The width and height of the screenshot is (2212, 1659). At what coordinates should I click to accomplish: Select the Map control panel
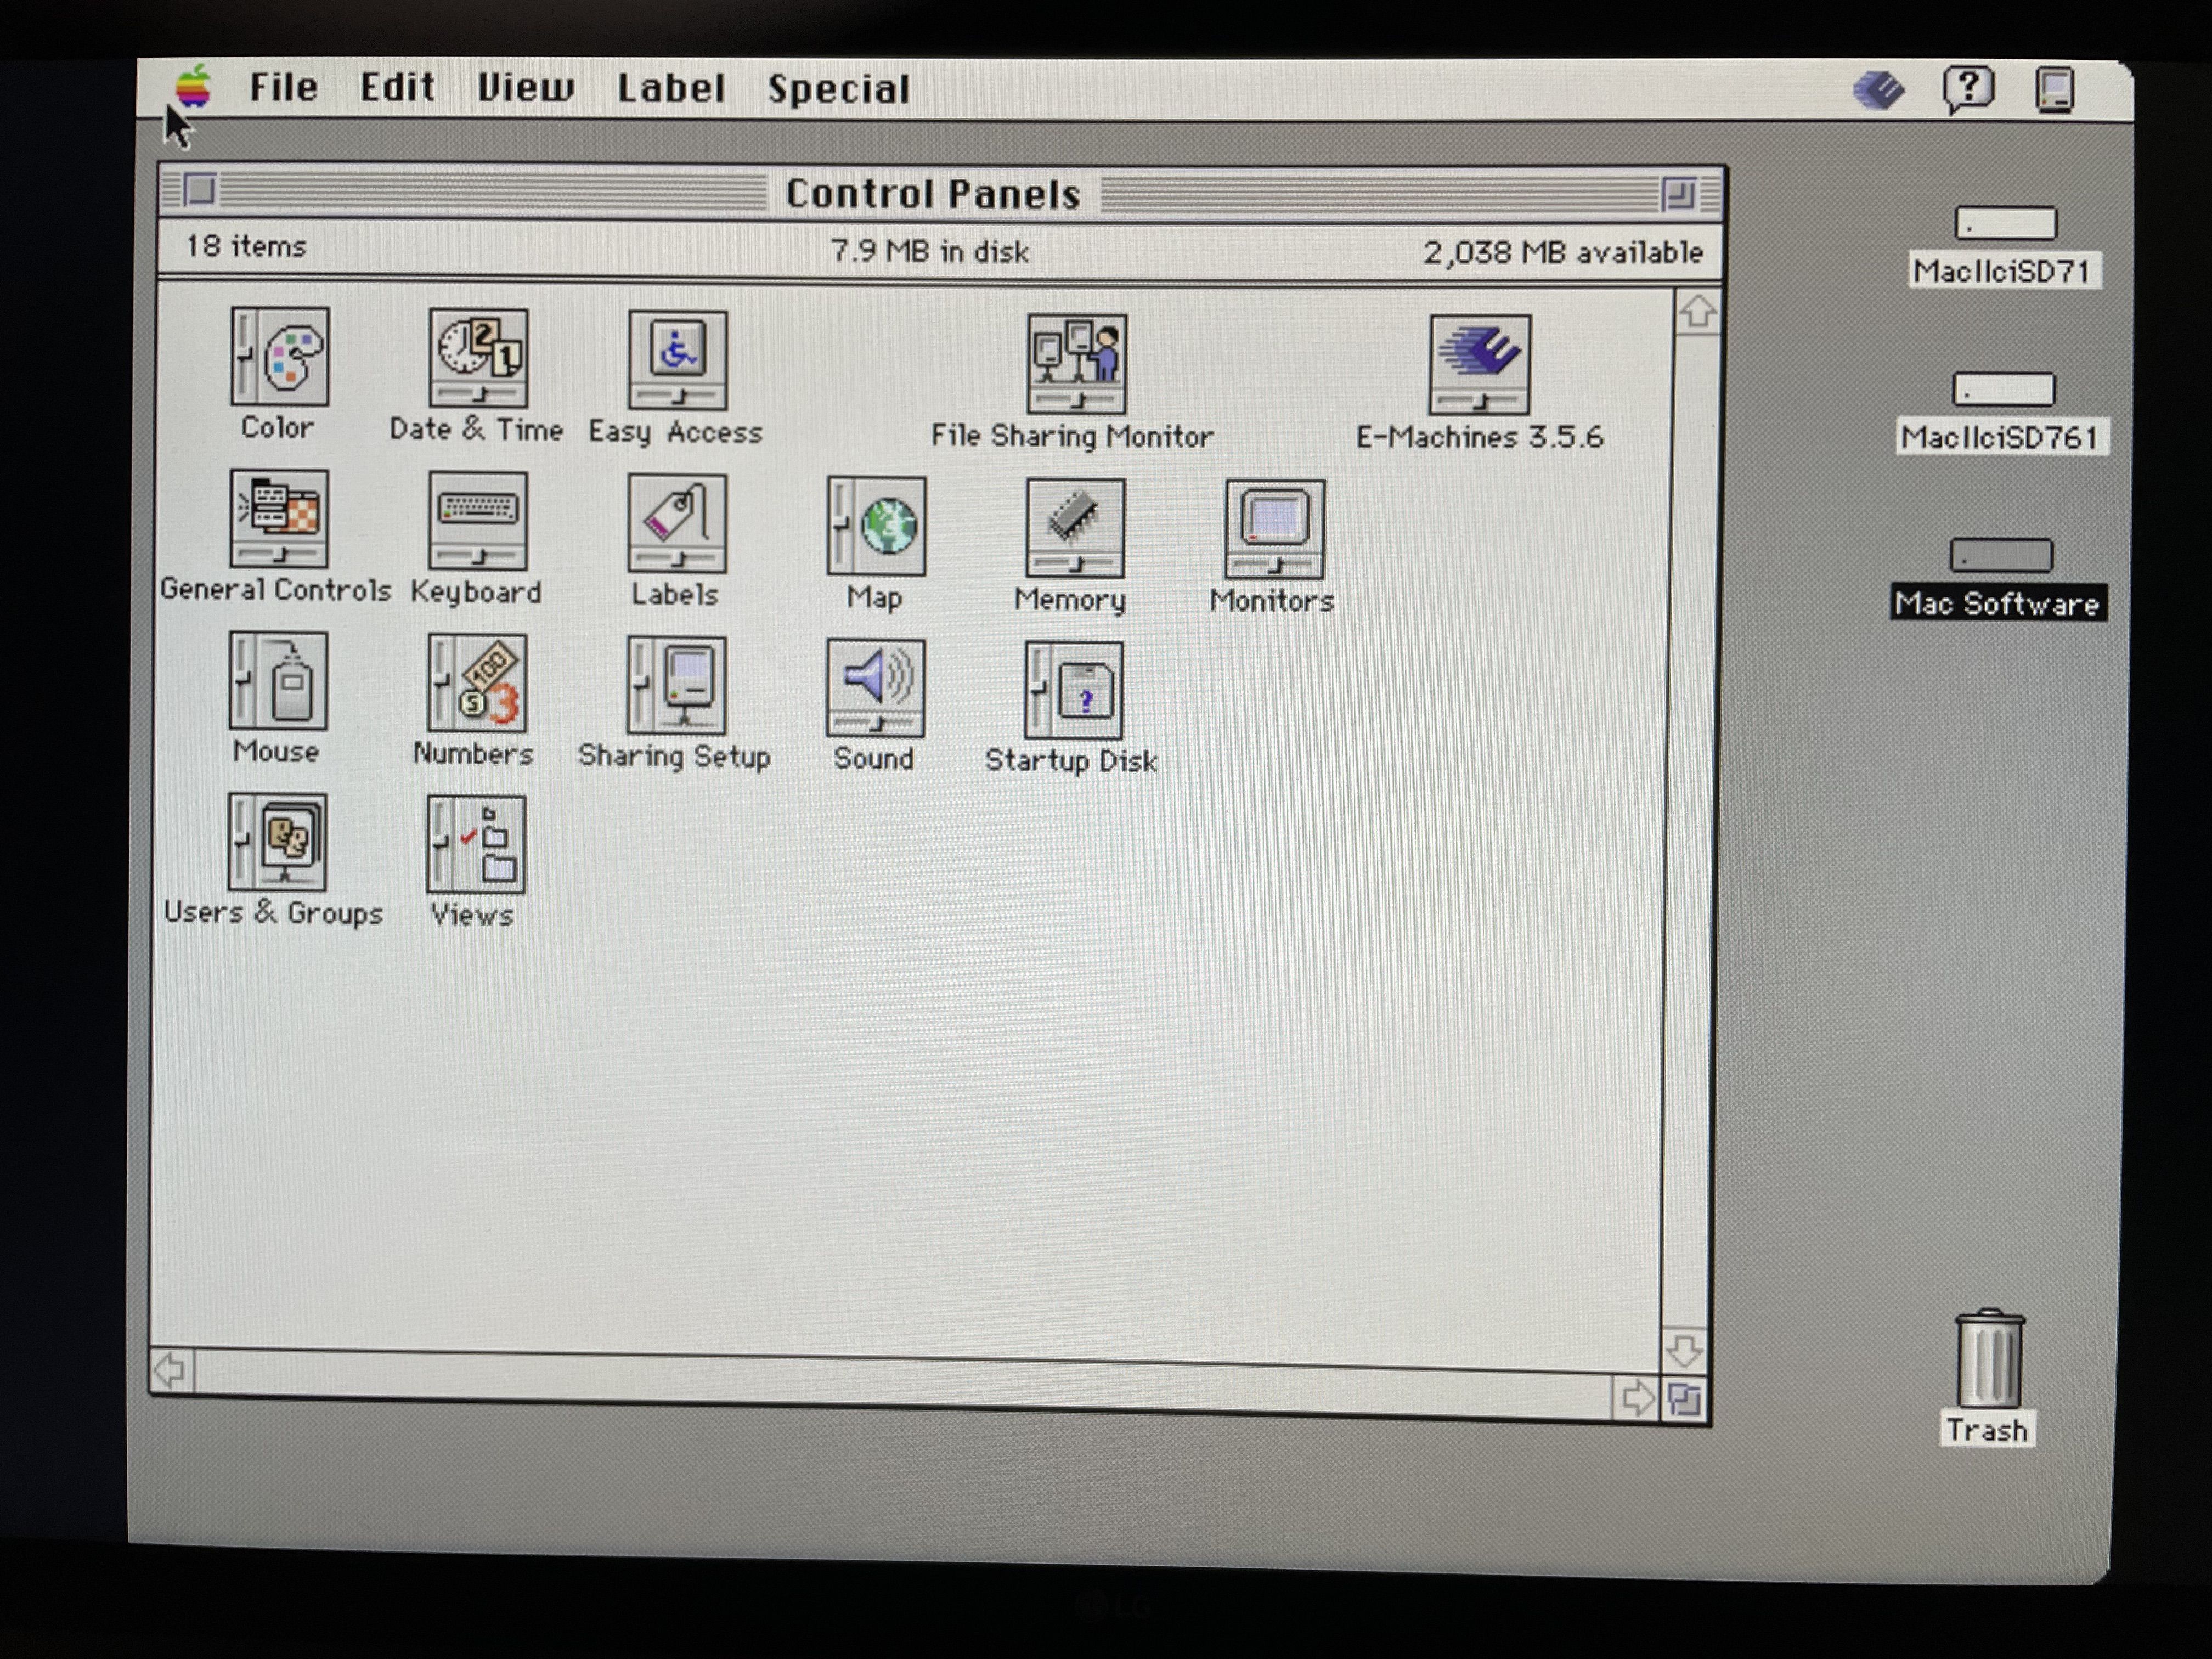876,526
